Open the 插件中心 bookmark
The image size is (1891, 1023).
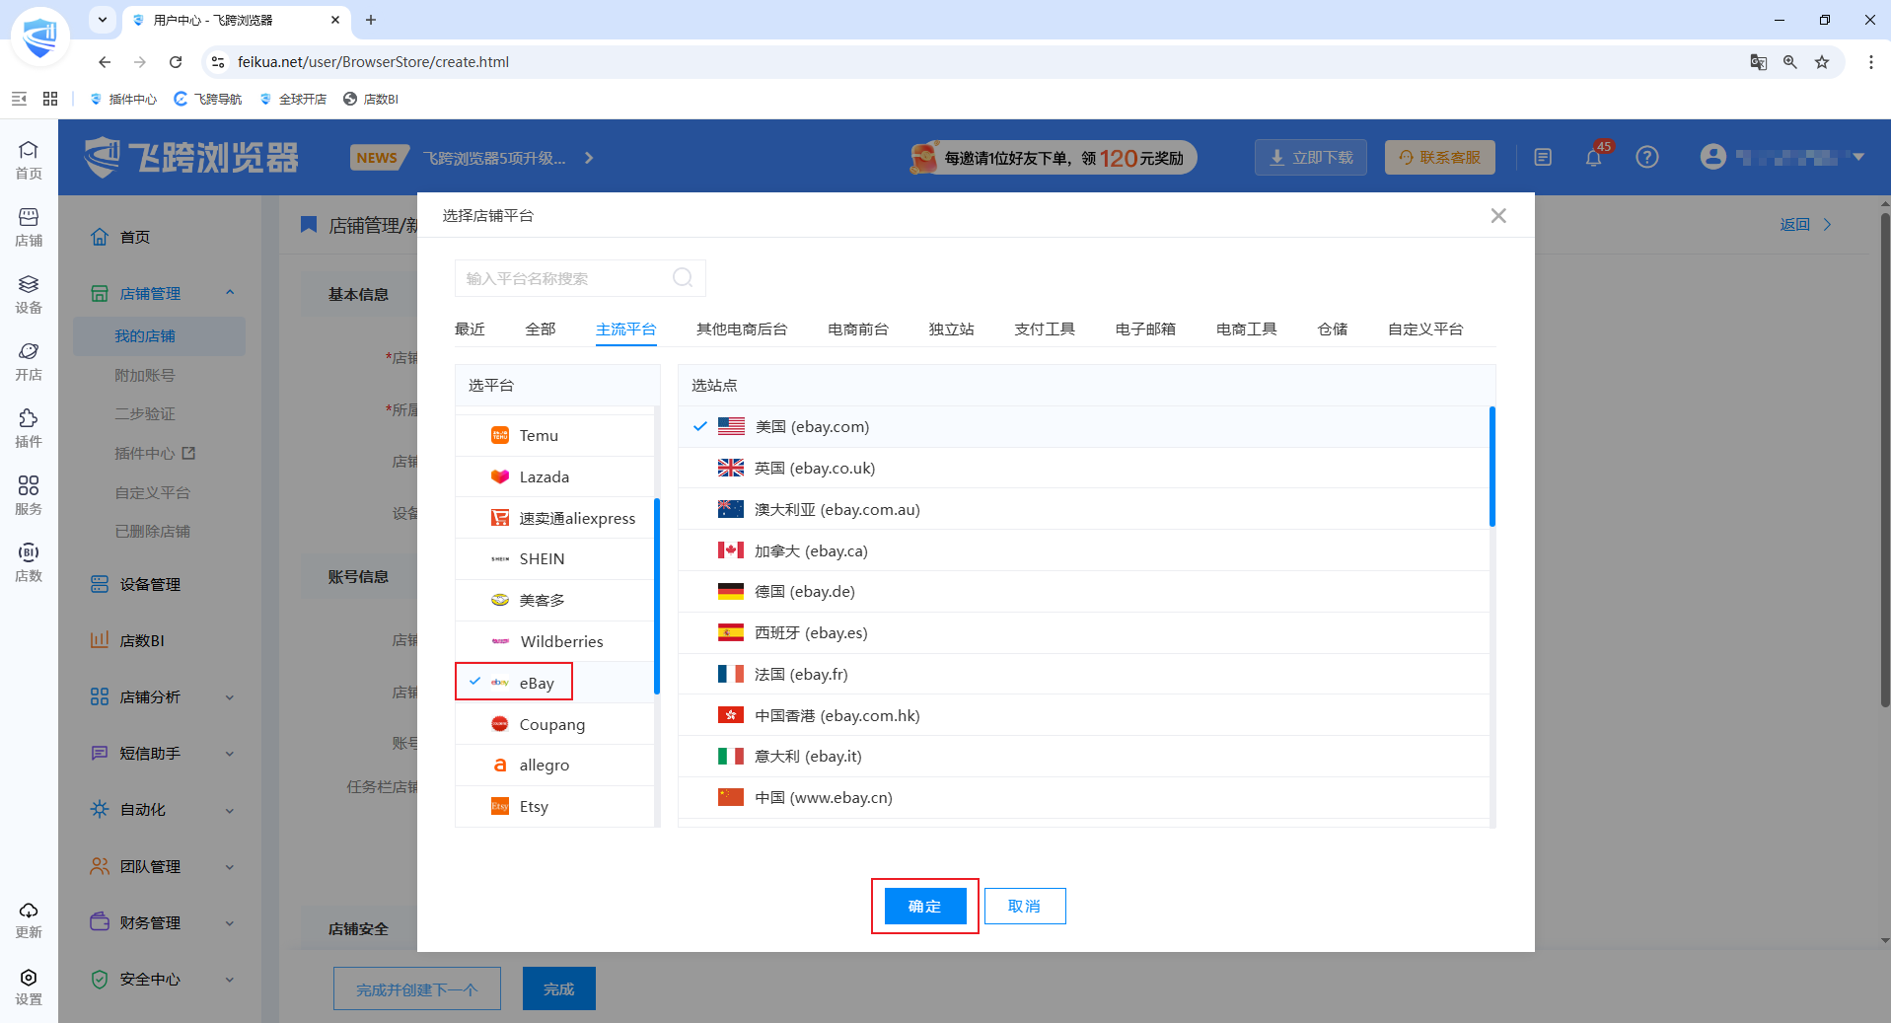click(123, 99)
